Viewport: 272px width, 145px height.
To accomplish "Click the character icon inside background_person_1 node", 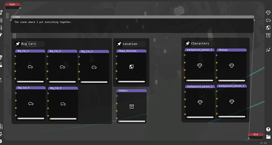I will [232, 102].
